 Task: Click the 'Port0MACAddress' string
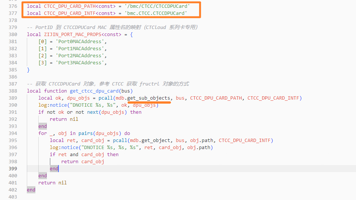[80, 42]
